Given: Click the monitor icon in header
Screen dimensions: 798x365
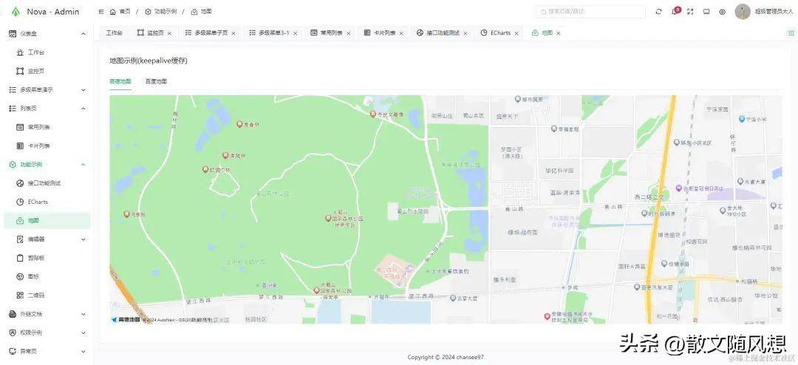Looking at the screenshot, I should 706,11.
